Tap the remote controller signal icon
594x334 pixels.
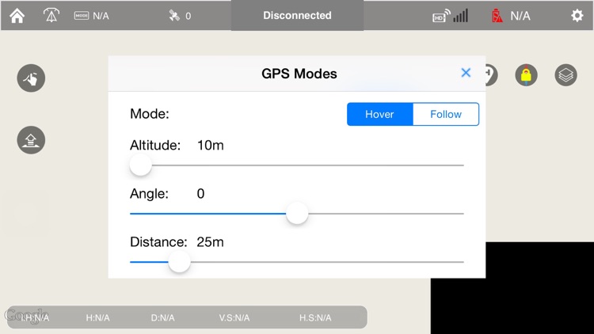[51, 16]
